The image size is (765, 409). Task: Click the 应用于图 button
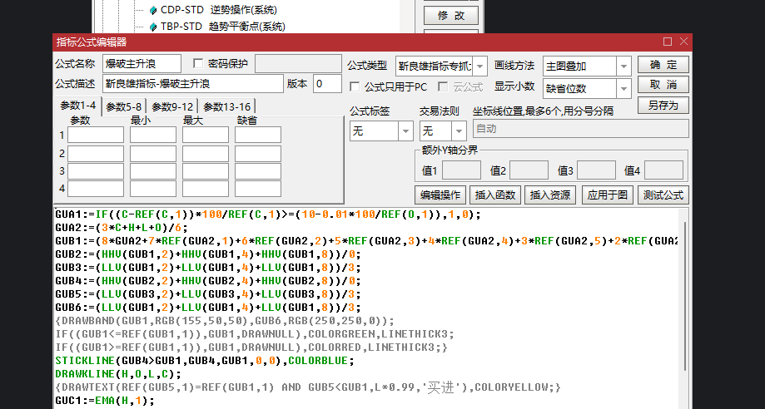click(x=606, y=195)
